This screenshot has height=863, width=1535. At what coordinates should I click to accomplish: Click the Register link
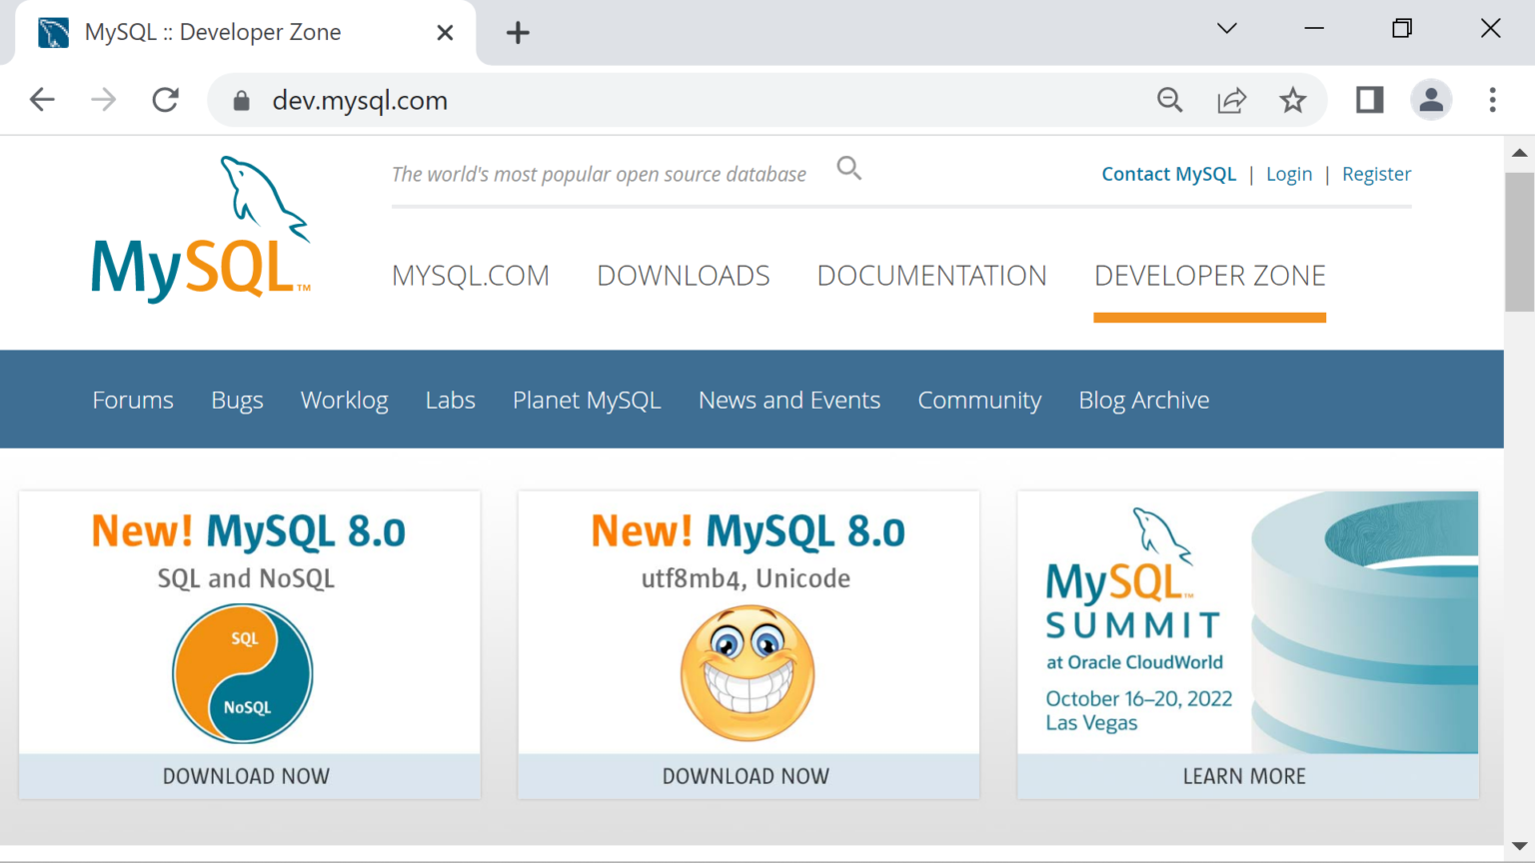click(1376, 174)
